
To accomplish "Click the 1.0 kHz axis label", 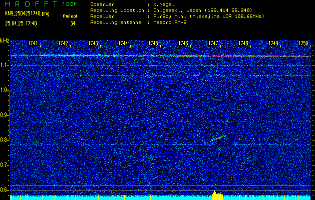I will click(x=5, y=90).
